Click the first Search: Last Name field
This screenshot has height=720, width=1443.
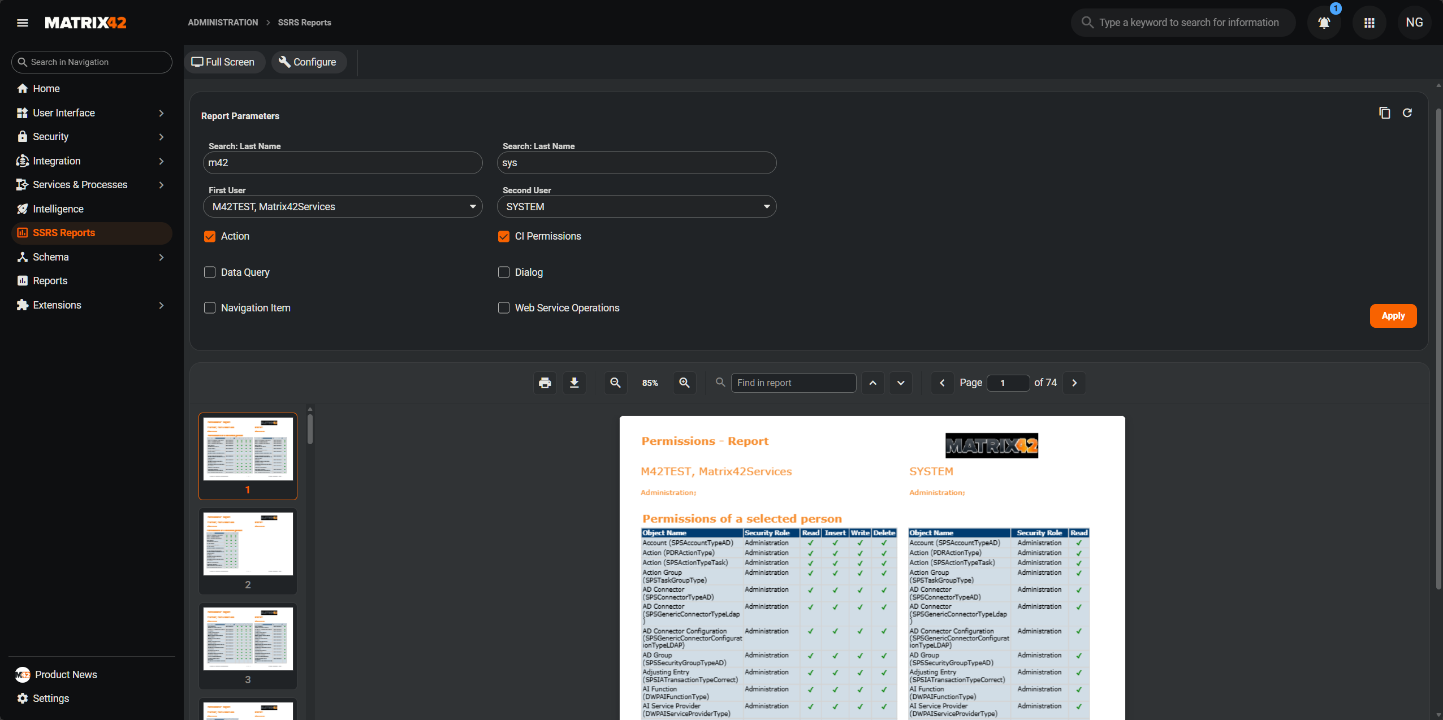pos(343,163)
